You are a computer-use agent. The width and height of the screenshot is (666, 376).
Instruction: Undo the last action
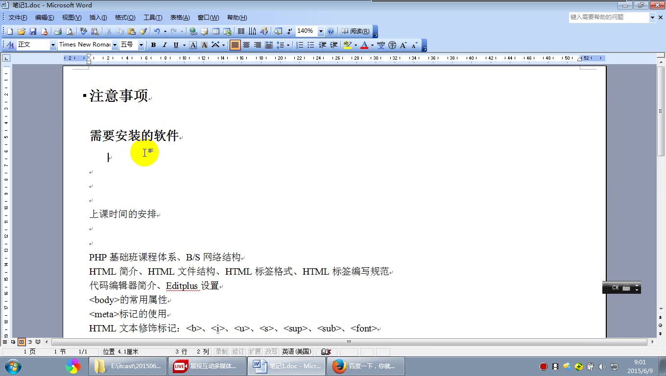click(x=157, y=31)
